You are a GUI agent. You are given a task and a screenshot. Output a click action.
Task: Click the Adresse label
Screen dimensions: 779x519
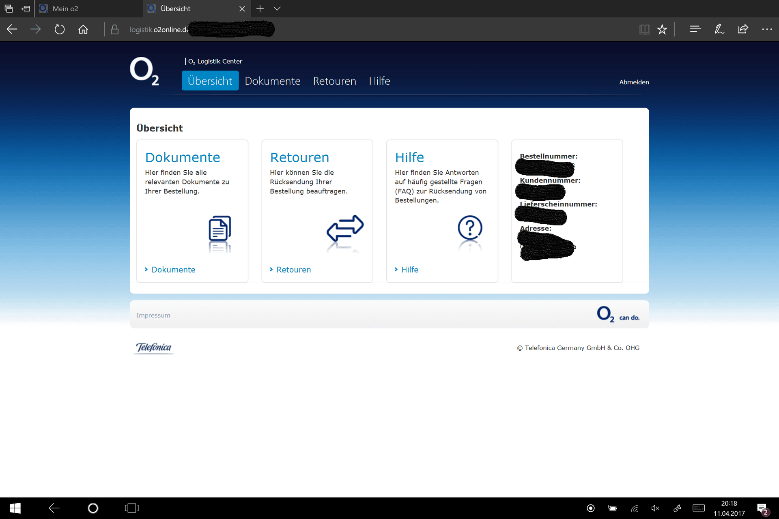coord(536,228)
